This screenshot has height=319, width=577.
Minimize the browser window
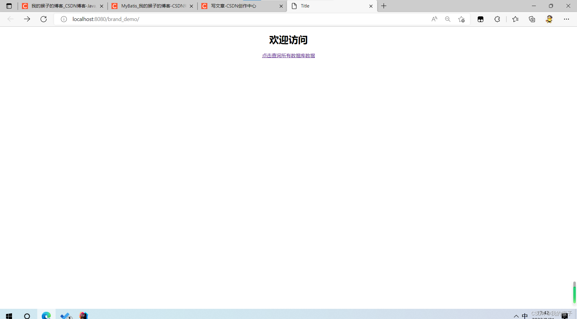[x=534, y=6]
